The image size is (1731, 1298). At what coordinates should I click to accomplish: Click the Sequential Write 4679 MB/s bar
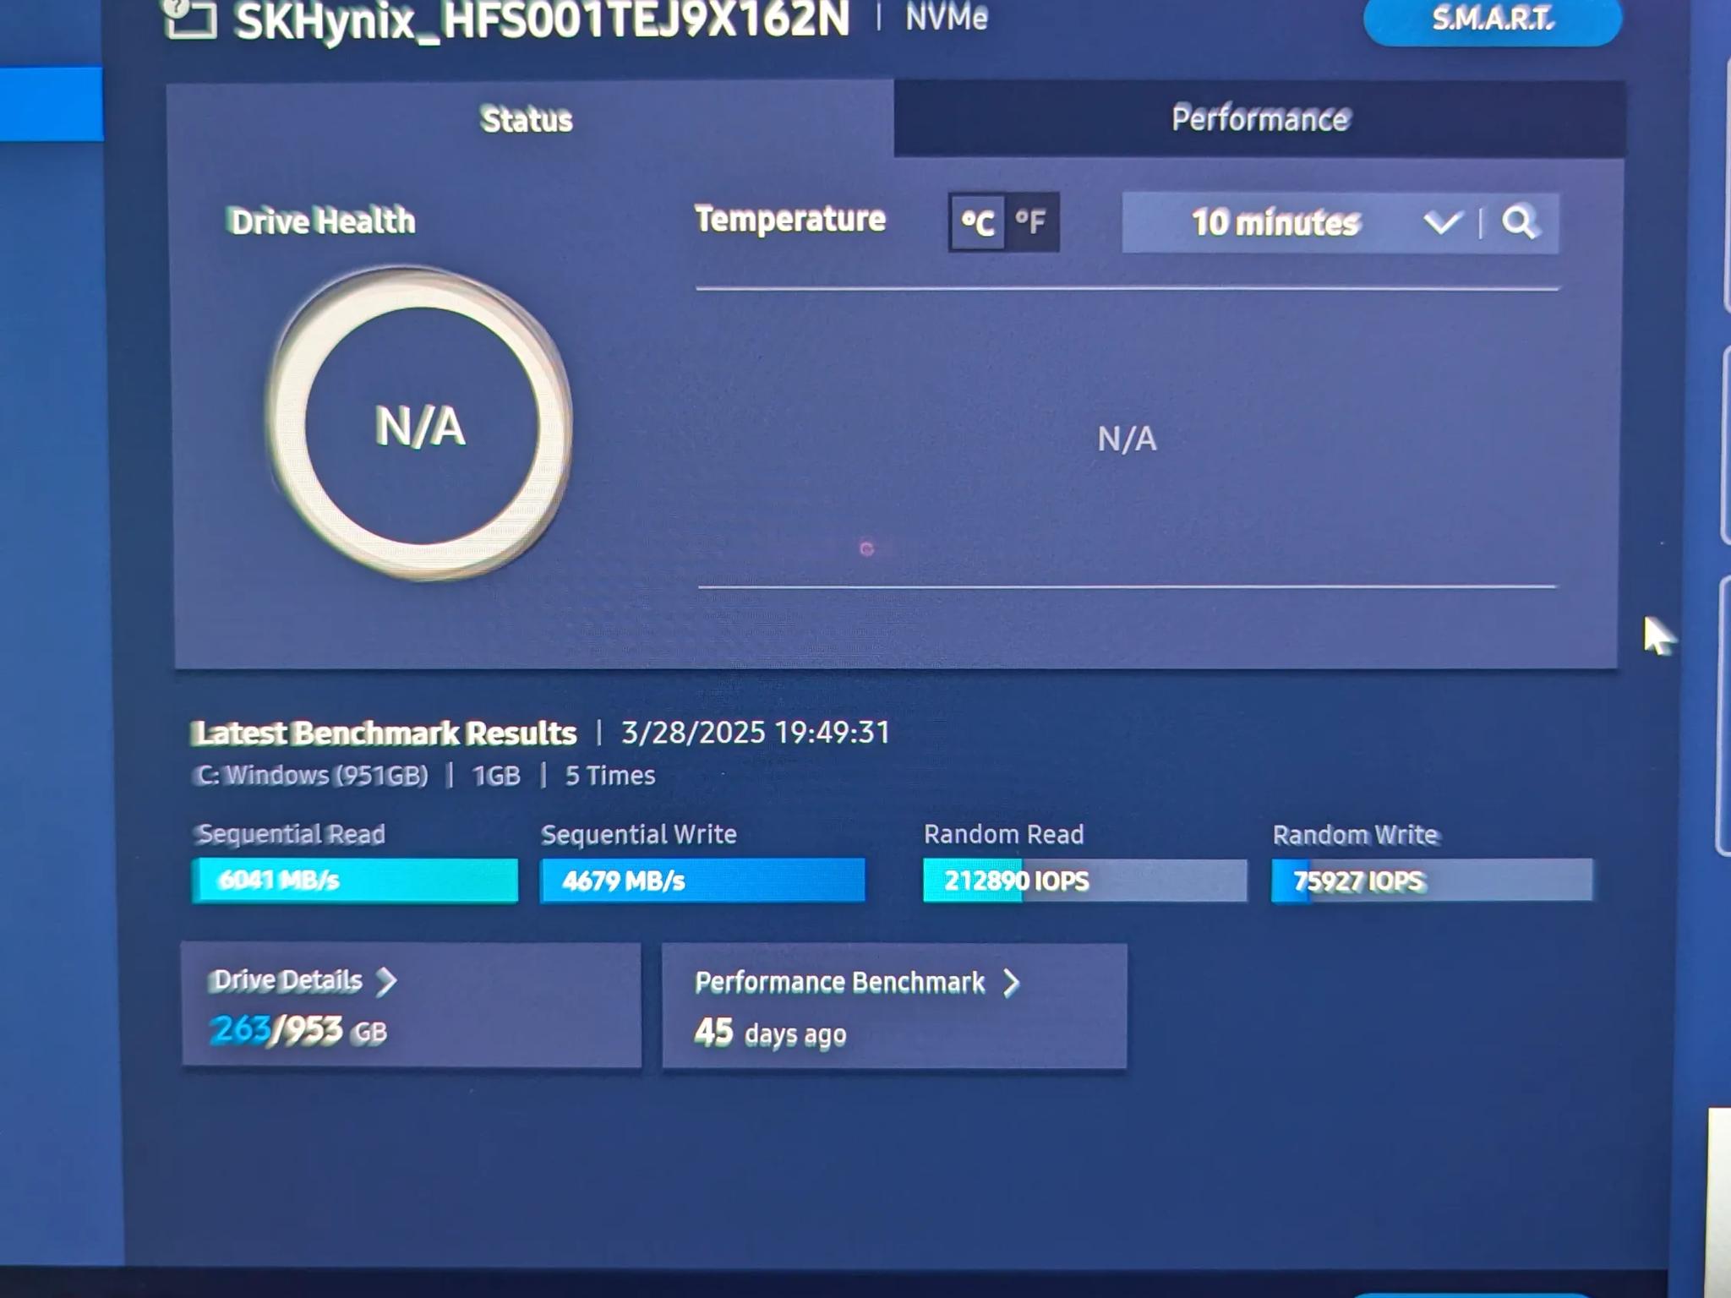(x=703, y=881)
